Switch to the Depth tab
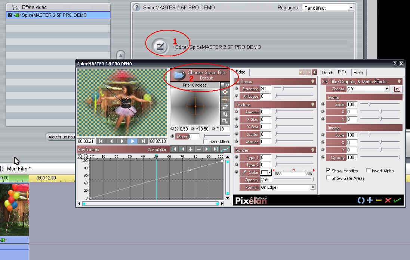410x260 pixels. tap(327, 73)
